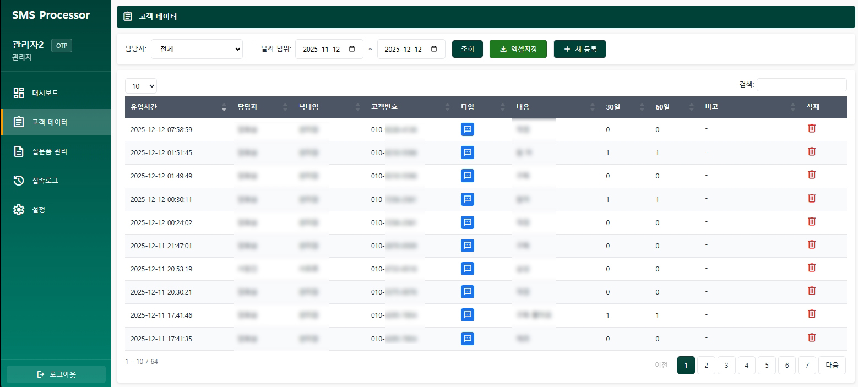Viewport: 858px width, 387px height.
Task: Click inside the 검색 search field
Action: click(801, 84)
